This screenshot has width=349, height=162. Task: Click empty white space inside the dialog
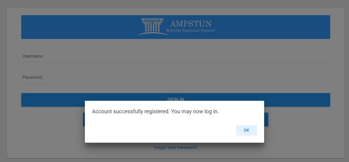point(155,130)
